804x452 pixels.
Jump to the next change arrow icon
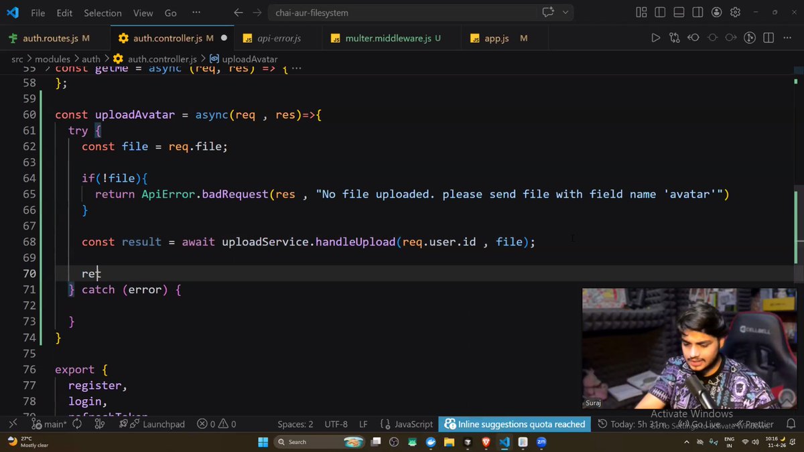tap(731, 38)
